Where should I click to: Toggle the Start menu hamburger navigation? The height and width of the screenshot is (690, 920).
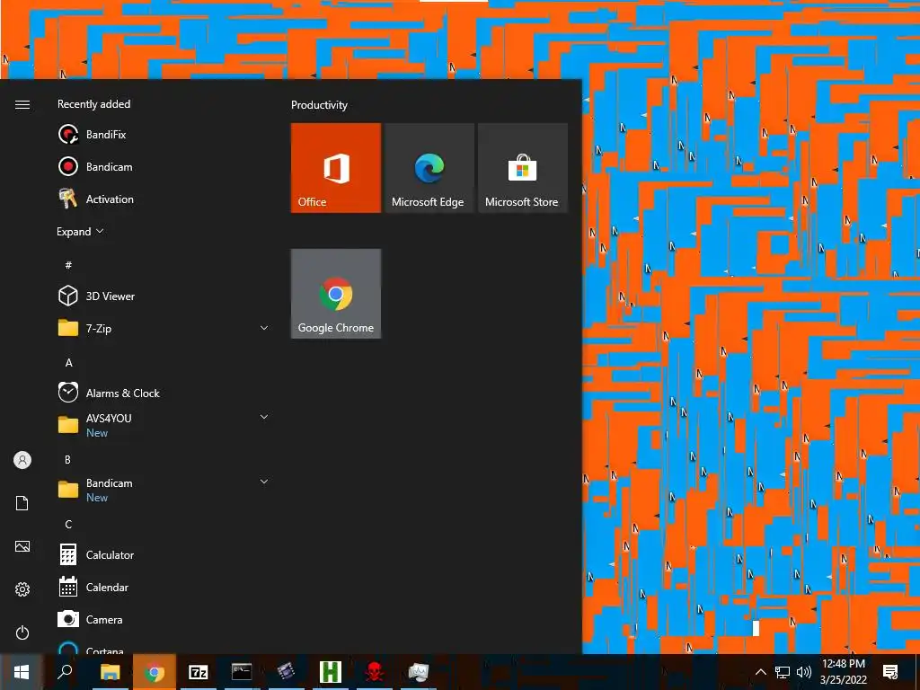[22, 104]
